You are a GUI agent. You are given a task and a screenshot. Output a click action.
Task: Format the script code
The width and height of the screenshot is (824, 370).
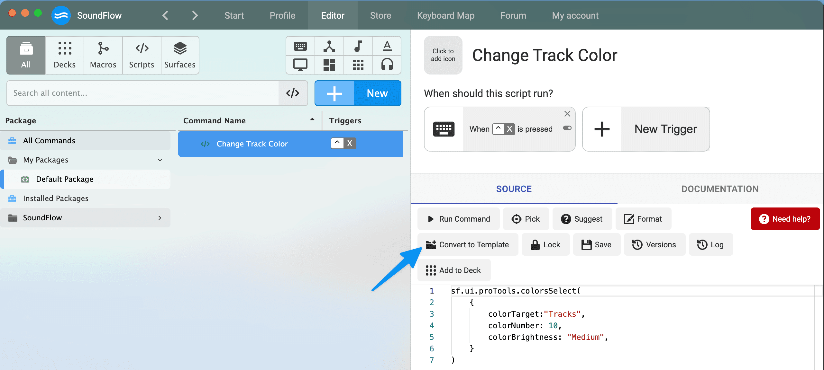tap(643, 219)
